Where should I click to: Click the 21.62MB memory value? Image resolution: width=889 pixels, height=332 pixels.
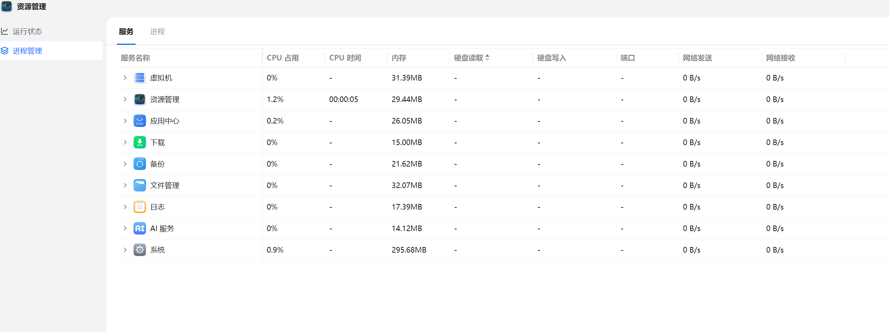pyautogui.click(x=407, y=164)
